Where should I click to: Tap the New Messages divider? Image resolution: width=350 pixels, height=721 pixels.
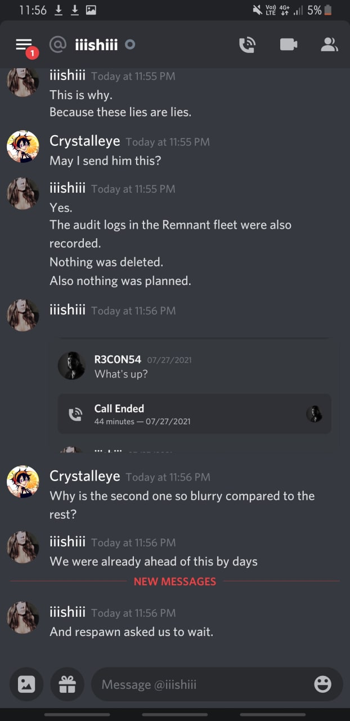175,581
